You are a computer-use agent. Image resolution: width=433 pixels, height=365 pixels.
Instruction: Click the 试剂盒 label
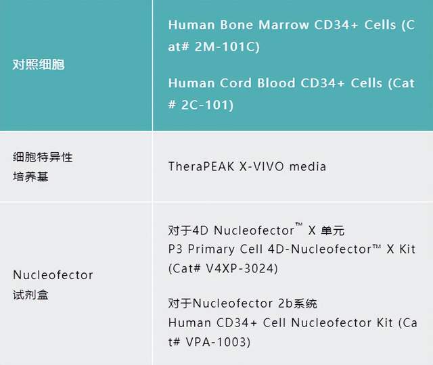click(30, 295)
